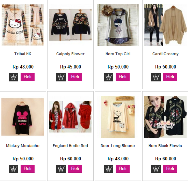Open the Mickey Mustache product link

pyautogui.click(x=23, y=146)
